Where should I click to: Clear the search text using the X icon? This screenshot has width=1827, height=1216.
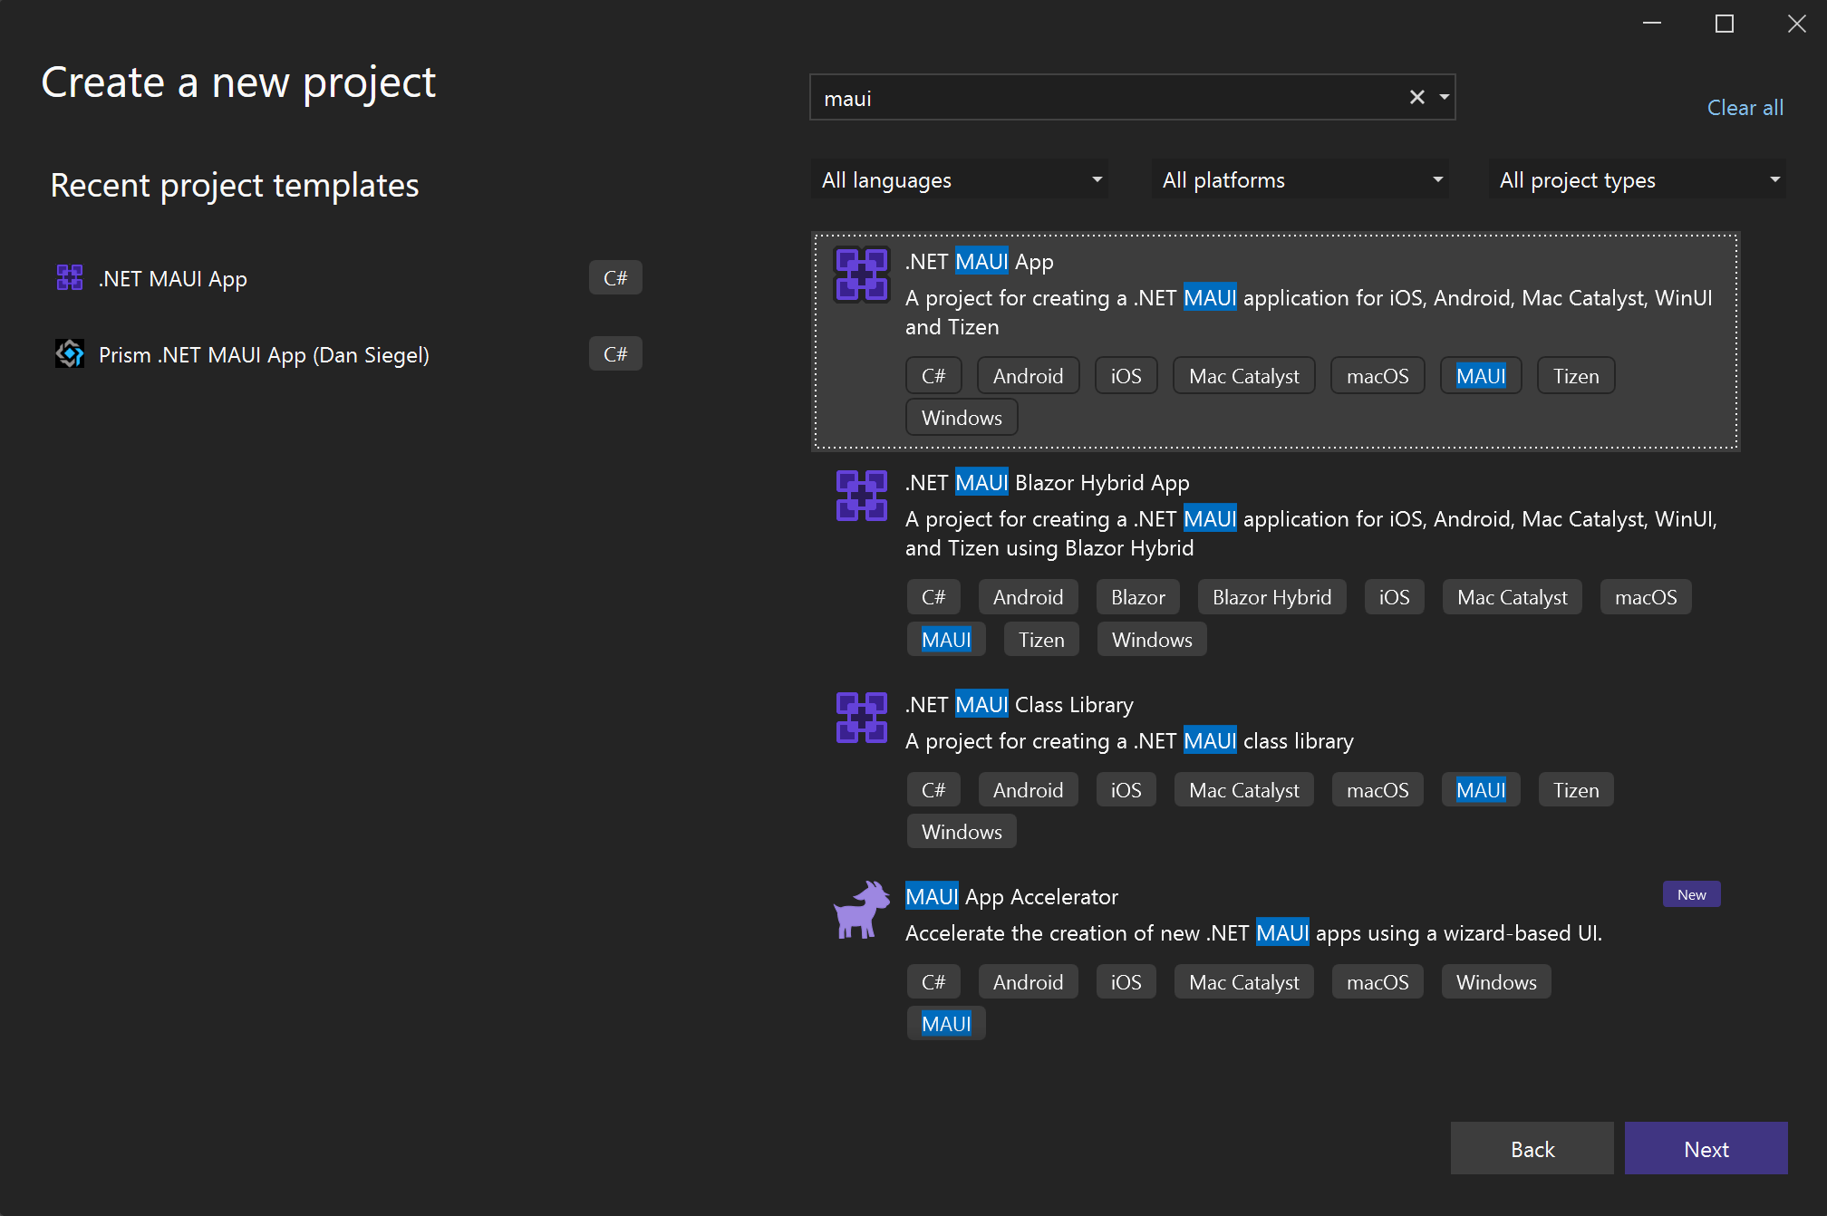[1416, 97]
